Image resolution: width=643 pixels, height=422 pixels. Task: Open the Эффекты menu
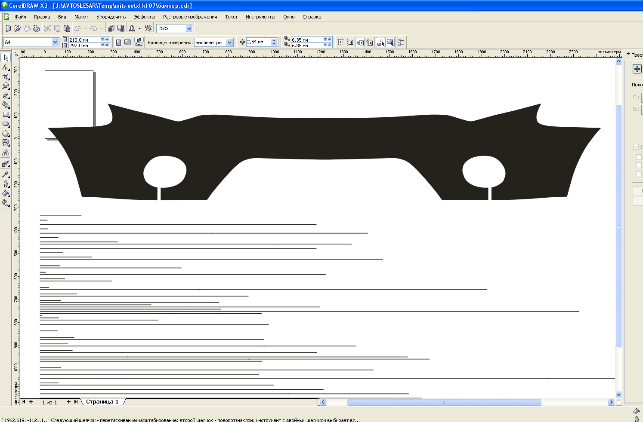[144, 17]
